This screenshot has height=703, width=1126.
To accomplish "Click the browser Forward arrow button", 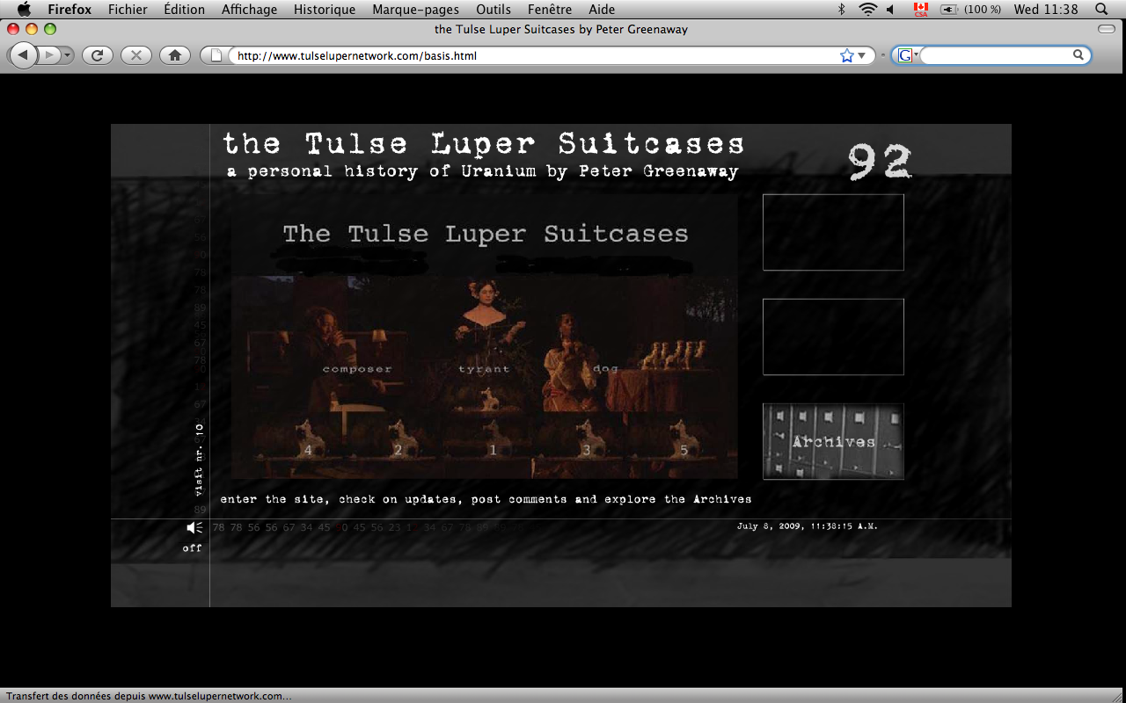I will pos(50,55).
